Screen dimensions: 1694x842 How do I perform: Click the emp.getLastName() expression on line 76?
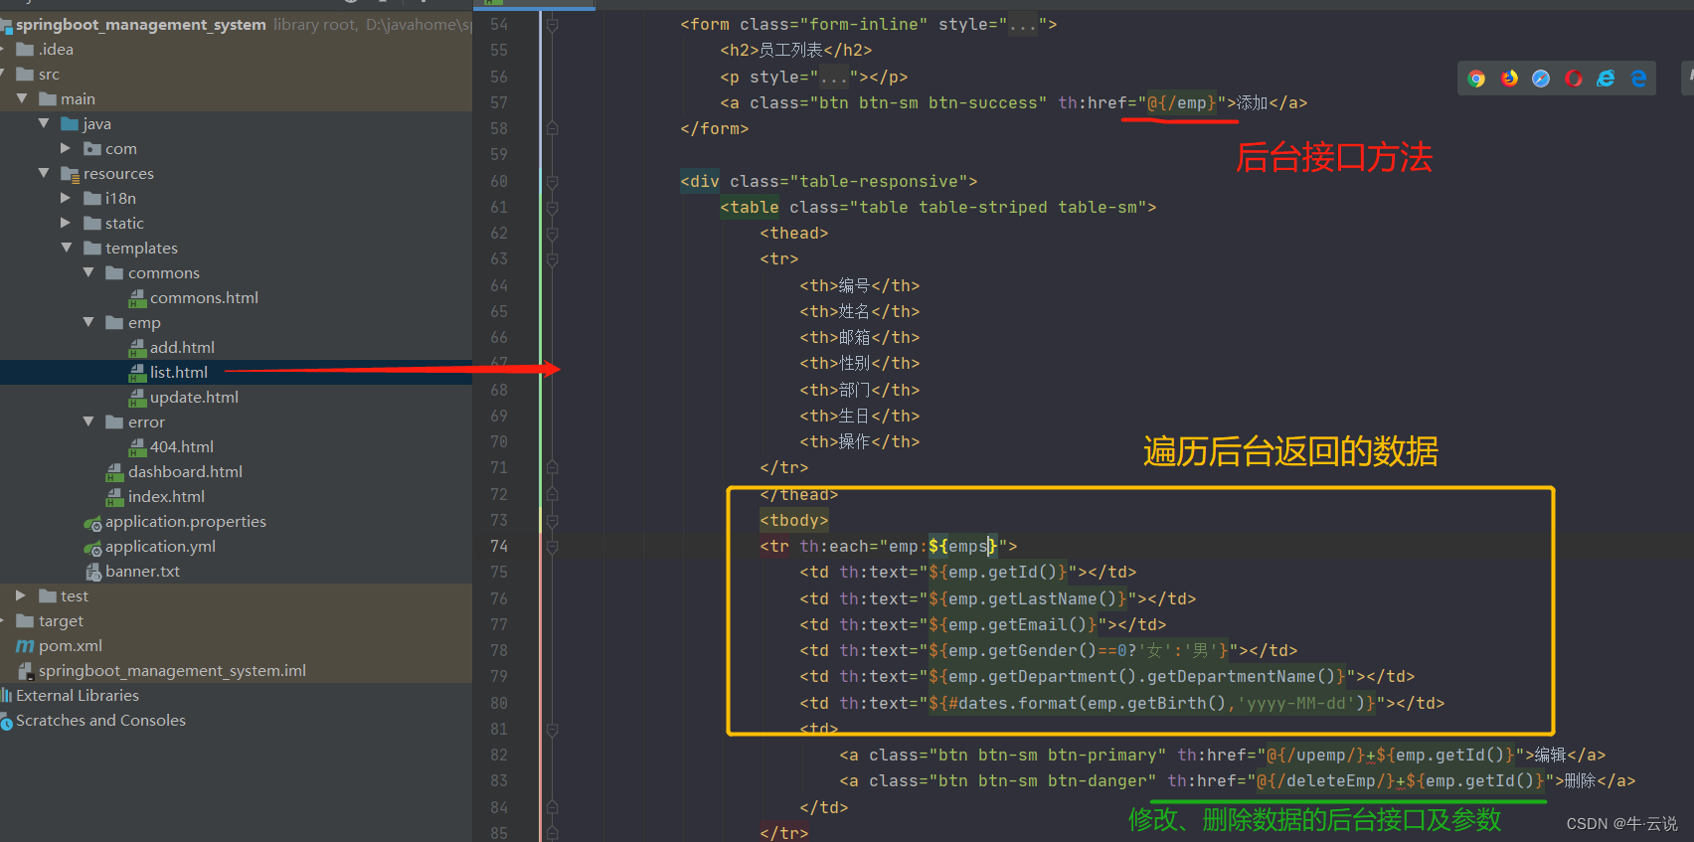1033,598
